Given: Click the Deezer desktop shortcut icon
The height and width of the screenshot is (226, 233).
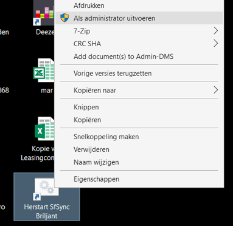Looking at the screenshot, I should click(x=44, y=13).
